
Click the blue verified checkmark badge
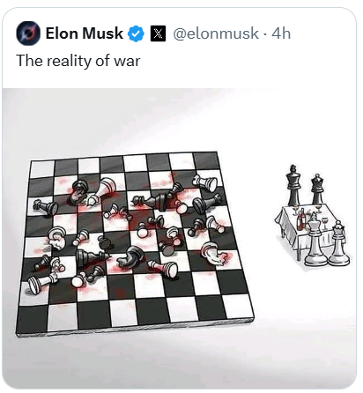(136, 33)
